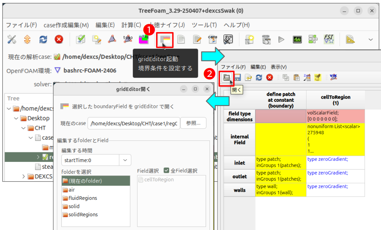
Task: Click the 現在のcase path field
Action: click(134, 123)
